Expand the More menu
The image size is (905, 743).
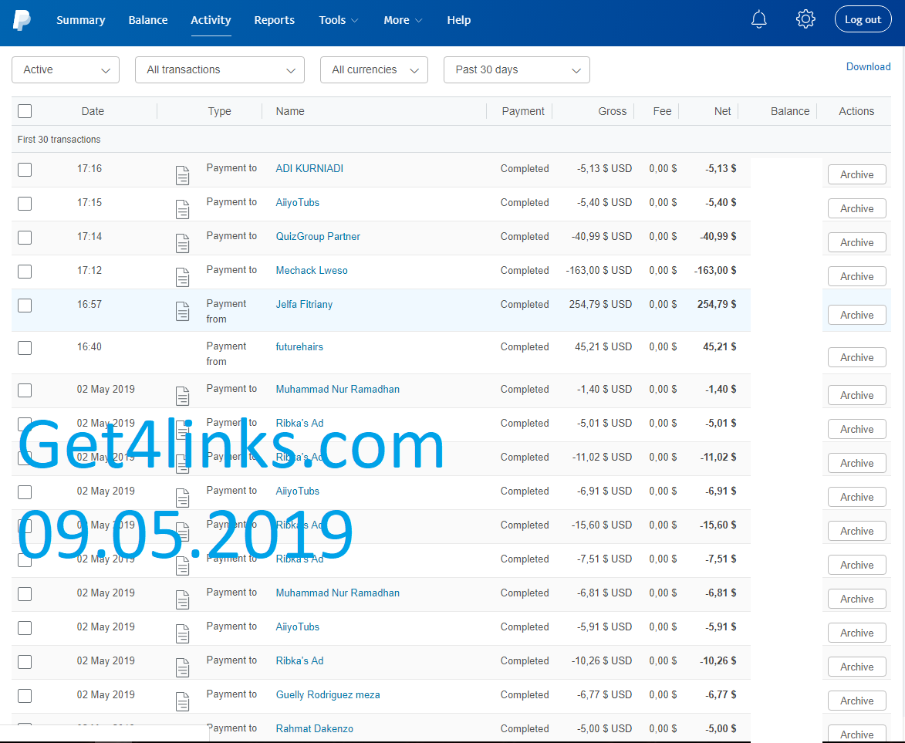tap(403, 20)
